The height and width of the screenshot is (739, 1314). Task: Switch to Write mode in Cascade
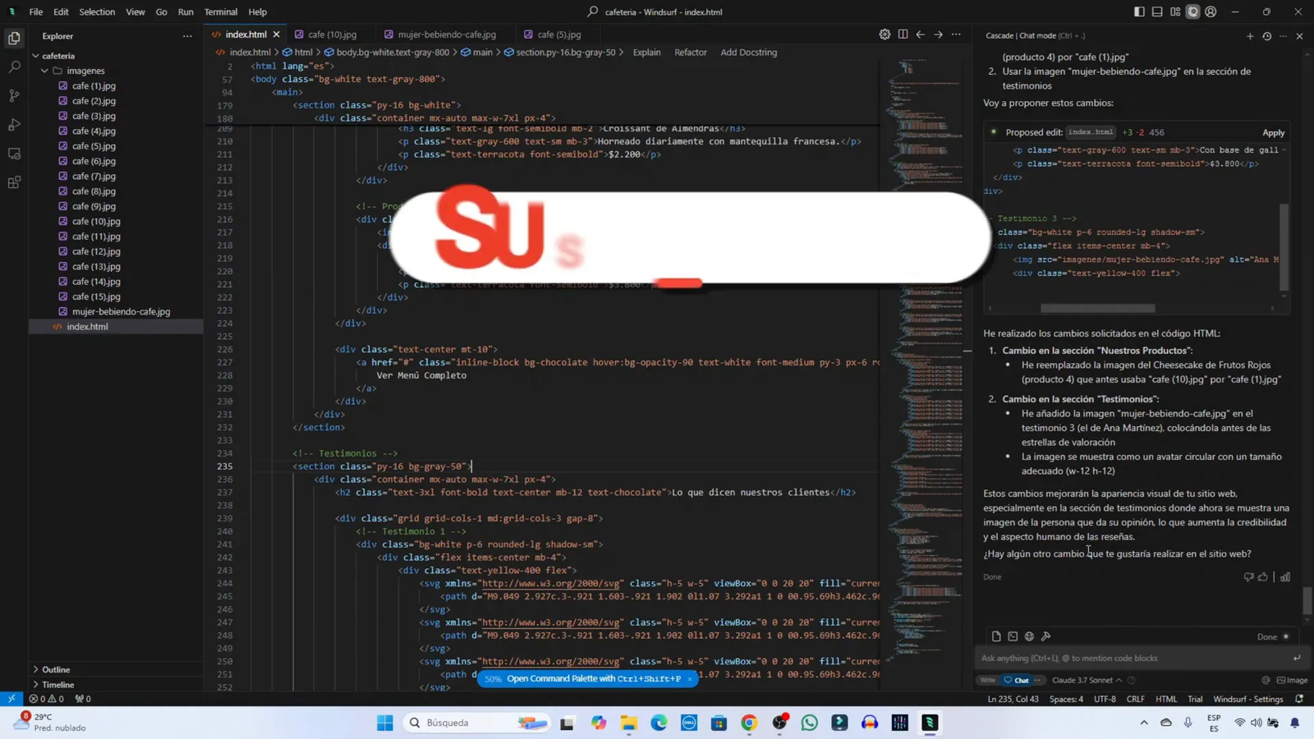pos(989,681)
